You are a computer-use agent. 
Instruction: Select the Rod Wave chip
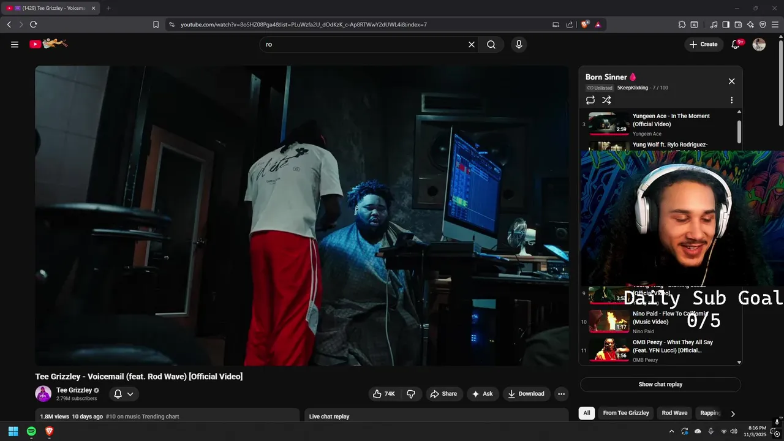[x=674, y=413]
